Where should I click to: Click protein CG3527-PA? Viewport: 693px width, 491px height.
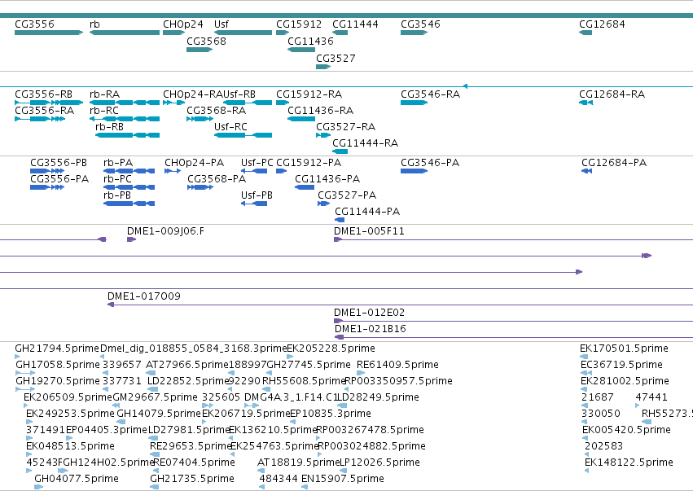coord(323,204)
